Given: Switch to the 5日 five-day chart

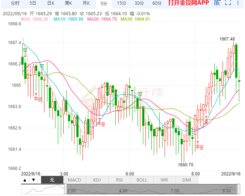Looking at the screenshot, I should click(33, 3).
